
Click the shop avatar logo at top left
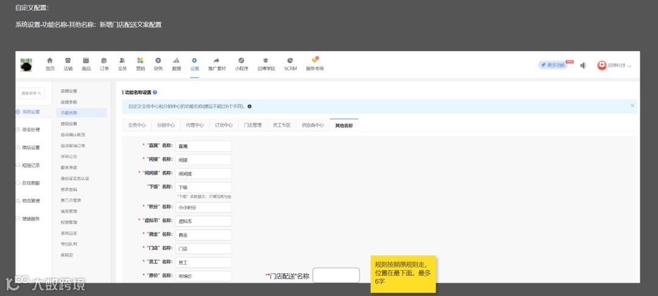click(26, 65)
